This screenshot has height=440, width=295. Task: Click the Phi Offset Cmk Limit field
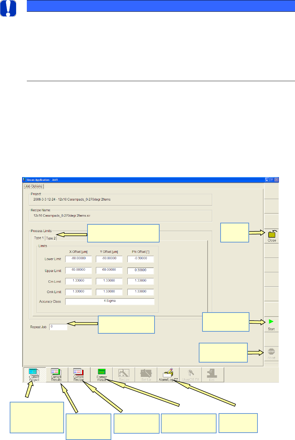click(140, 292)
